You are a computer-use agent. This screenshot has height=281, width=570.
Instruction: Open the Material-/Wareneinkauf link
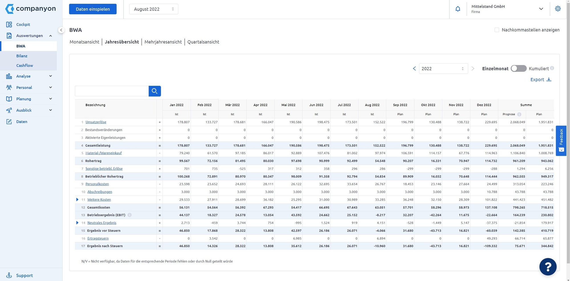click(x=103, y=153)
